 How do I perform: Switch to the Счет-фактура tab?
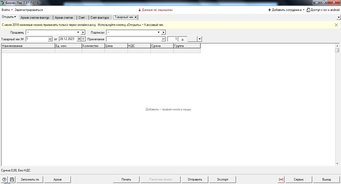coord(100,18)
